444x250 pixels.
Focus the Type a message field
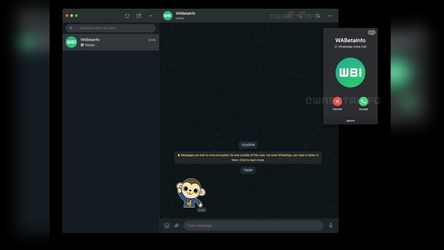click(x=253, y=226)
